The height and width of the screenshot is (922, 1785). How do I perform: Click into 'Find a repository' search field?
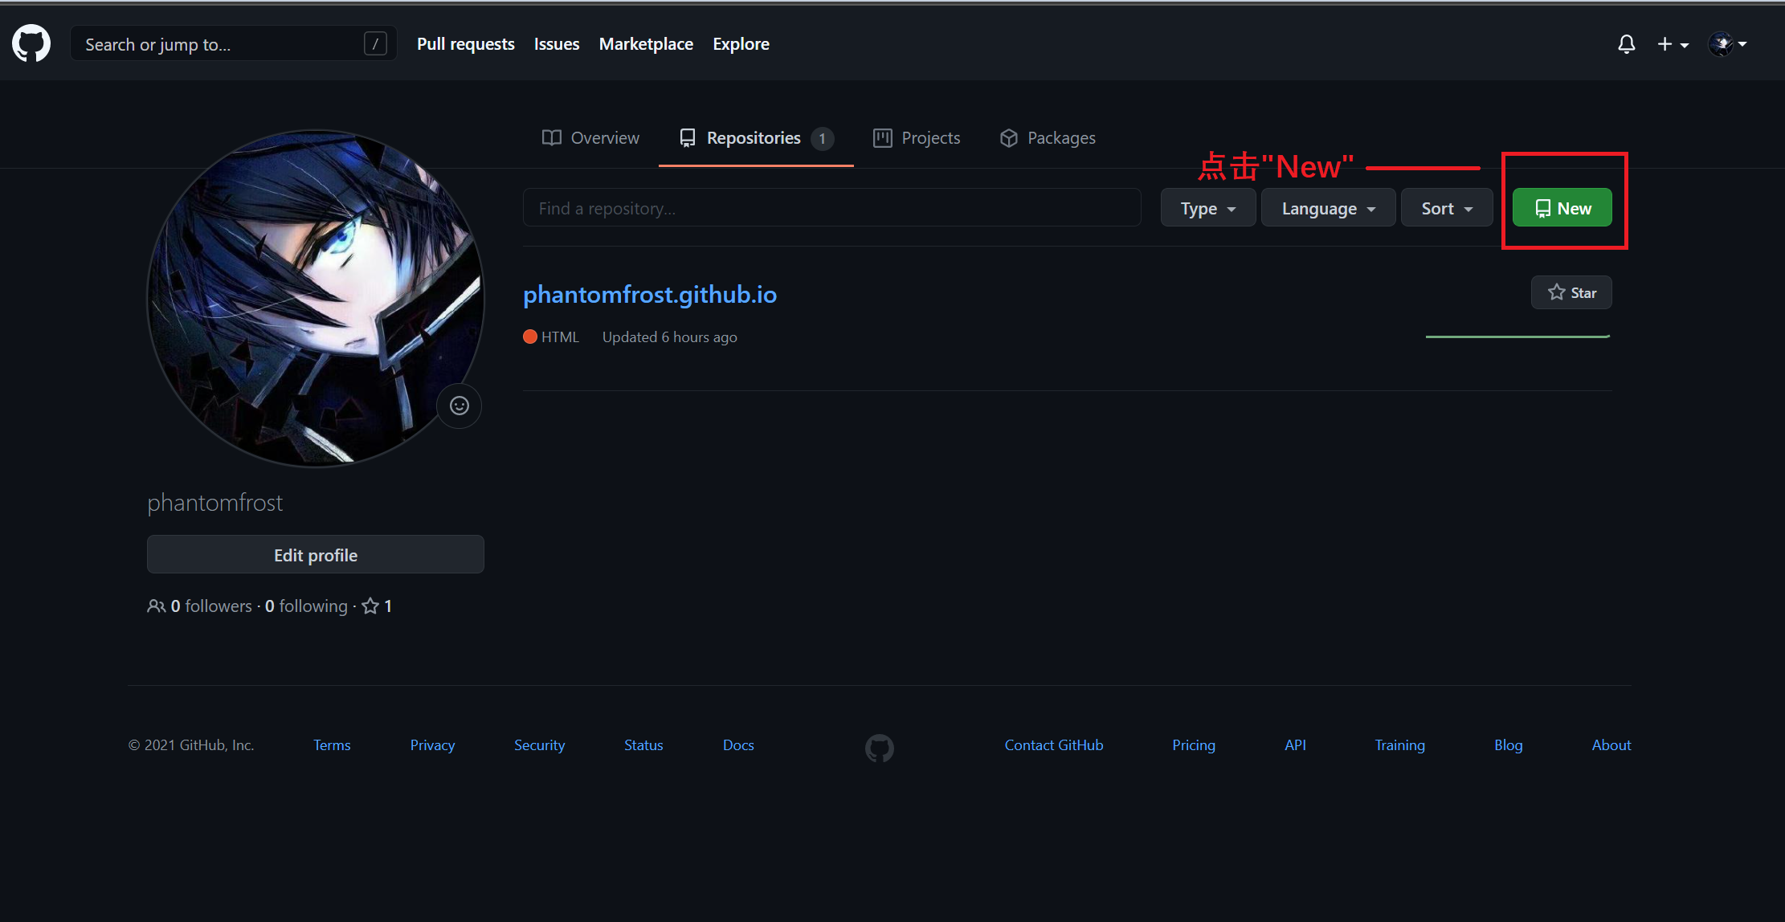pos(831,208)
